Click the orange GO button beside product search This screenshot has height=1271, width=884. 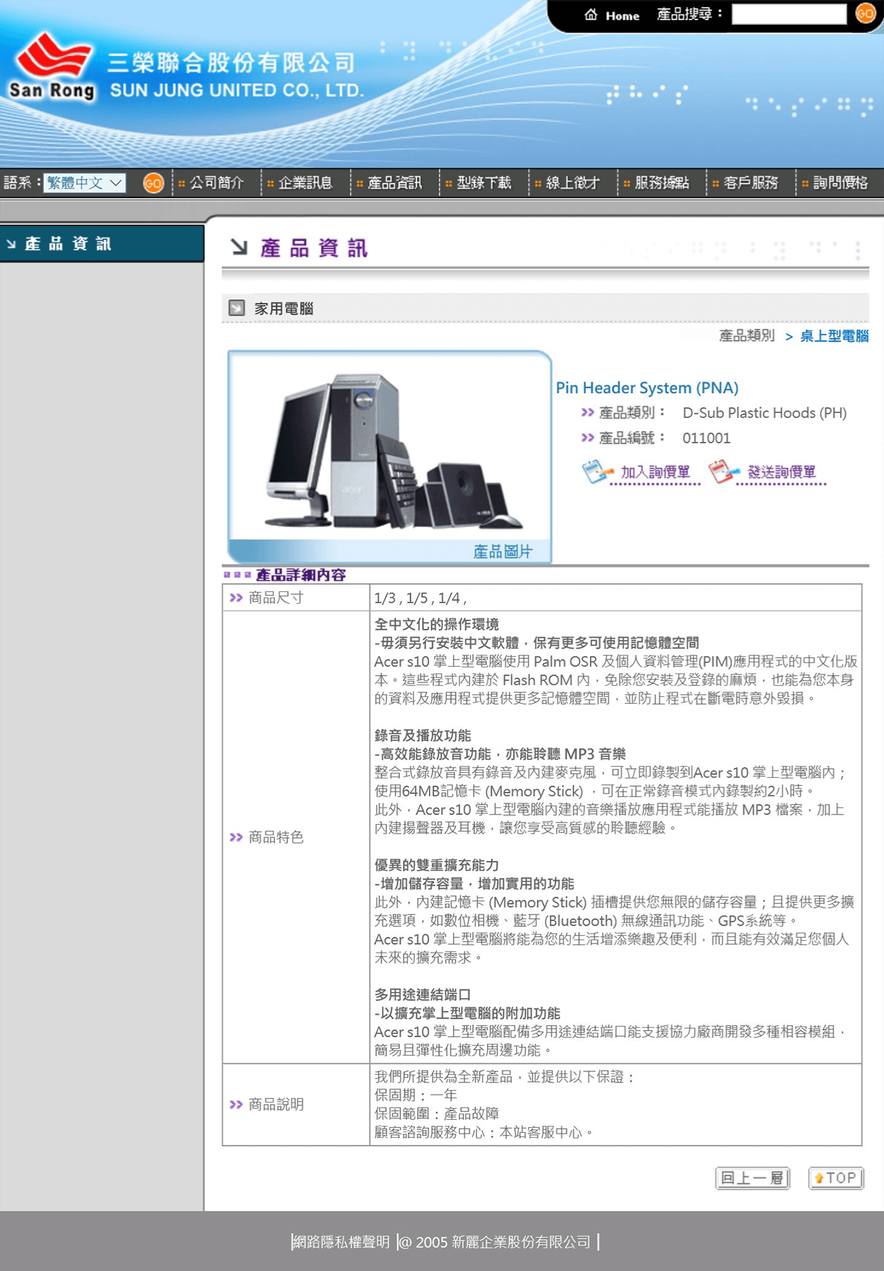click(865, 13)
